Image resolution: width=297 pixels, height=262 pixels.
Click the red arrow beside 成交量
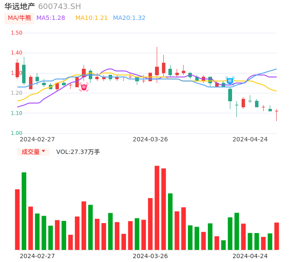pos(43,152)
